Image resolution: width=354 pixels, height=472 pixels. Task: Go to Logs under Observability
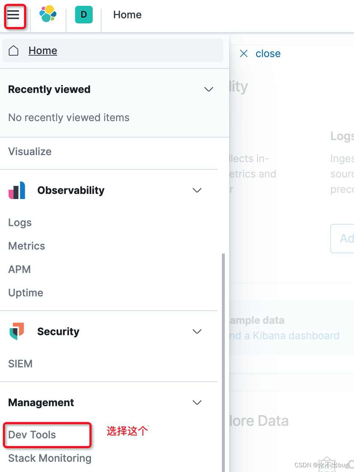point(20,222)
